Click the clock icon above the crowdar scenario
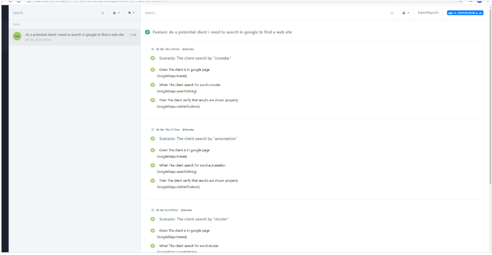492x255 pixels. coord(153,49)
